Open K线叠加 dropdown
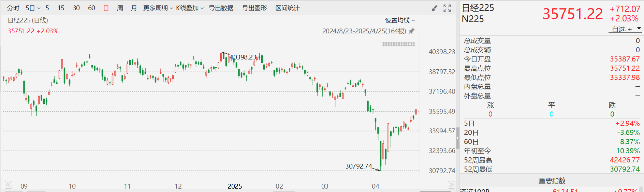This screenshot has width=644, height=192. coord(190,8)
